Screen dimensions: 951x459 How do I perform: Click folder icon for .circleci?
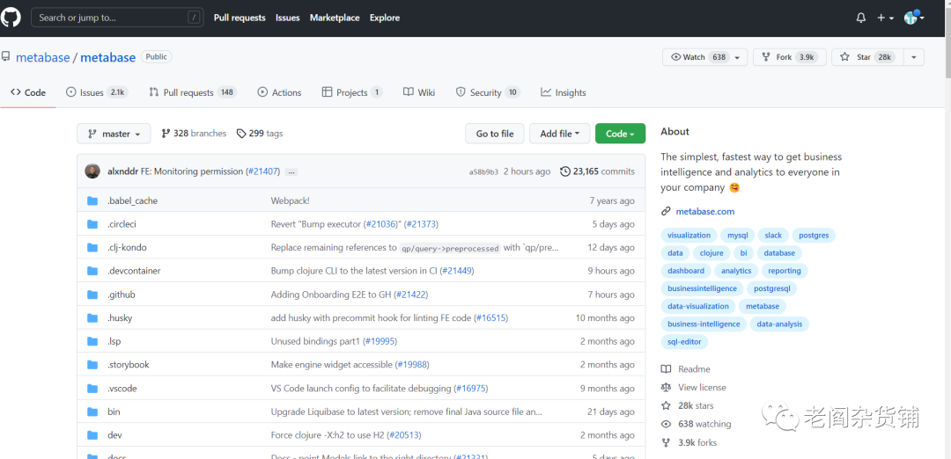tap(92, 224)
